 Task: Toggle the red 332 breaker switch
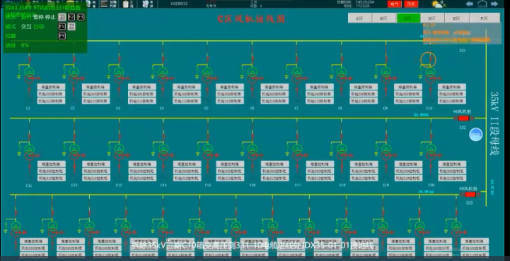pos(463,119)
